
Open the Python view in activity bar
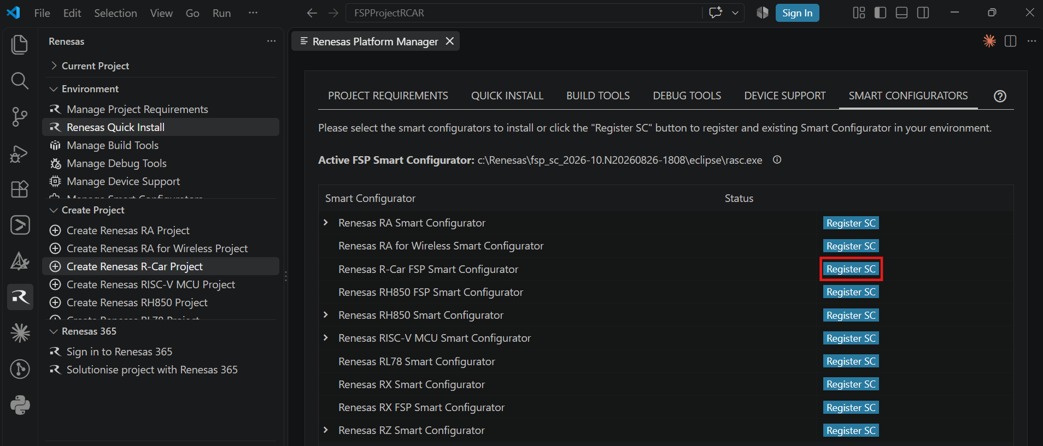(20, 405)
